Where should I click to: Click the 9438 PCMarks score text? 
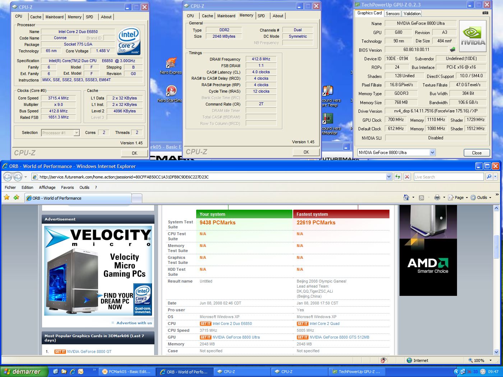tap(217, 223)
